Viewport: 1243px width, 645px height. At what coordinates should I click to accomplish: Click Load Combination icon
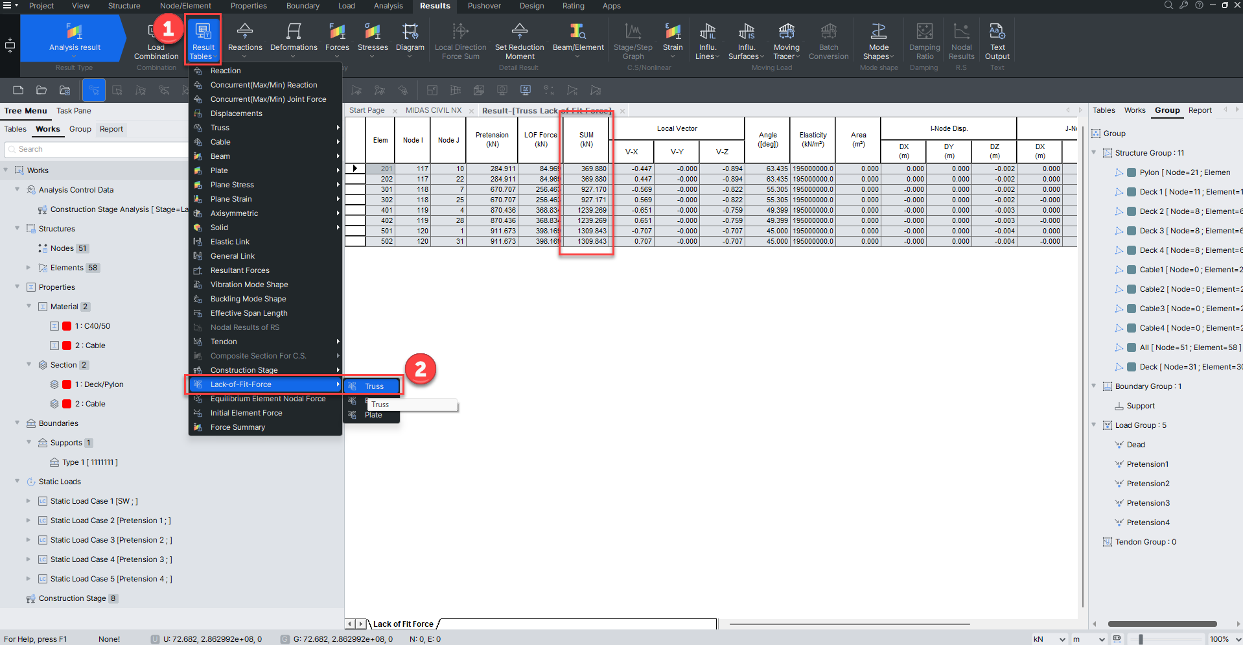pos(156,40)
